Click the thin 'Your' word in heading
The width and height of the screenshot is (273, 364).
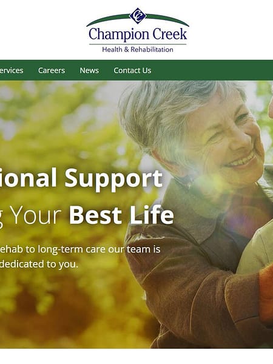pyautogui.click(x=36, y=215)
